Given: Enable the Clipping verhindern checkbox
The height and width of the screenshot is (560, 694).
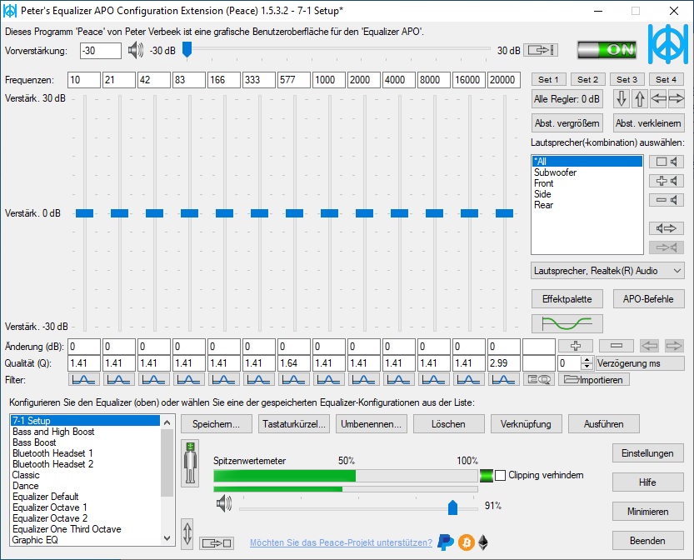Looking at the screenshot, I should [x=500, y=476].
